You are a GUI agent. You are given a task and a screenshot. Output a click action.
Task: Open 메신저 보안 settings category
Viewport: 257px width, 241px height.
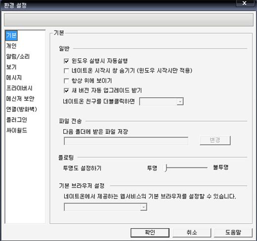click(x=20, y=99)
